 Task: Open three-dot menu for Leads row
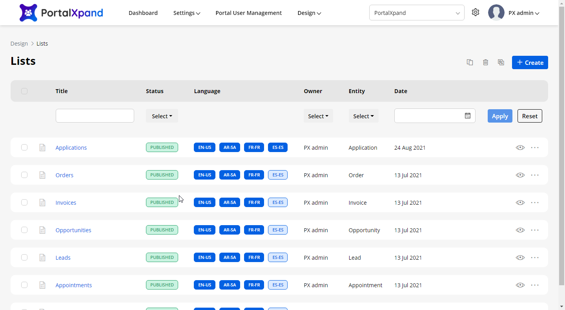(x=534, y=258)
